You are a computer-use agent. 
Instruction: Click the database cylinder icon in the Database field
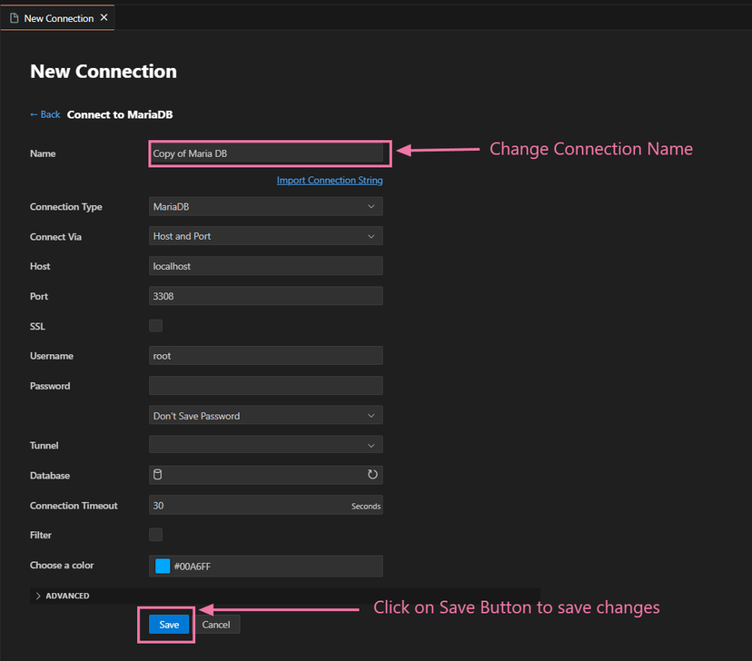pyautogui.click(x=157, y=475)
